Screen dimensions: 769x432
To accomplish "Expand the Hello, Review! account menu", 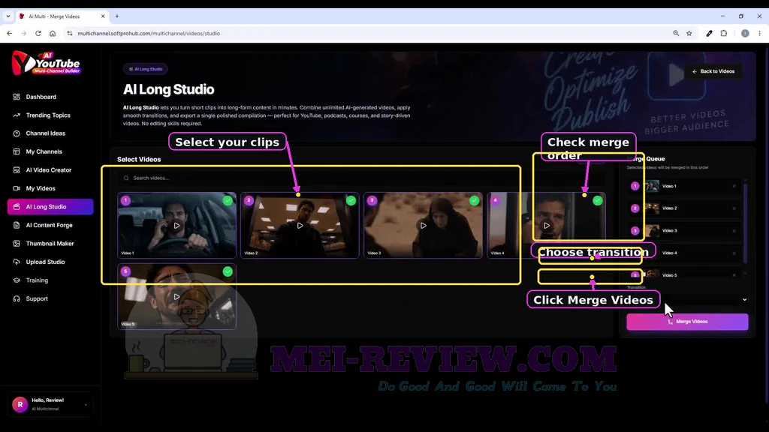I will pos(50,404).
